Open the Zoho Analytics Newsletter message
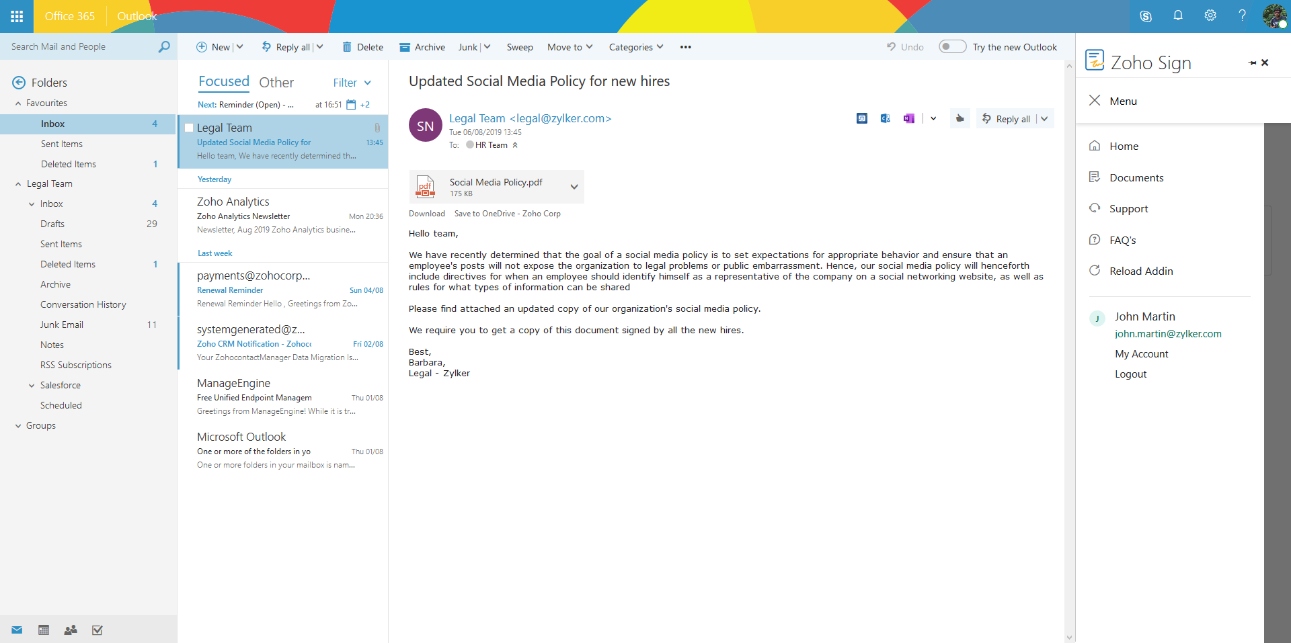The image size is (1291, 643). tap(283, 215)
